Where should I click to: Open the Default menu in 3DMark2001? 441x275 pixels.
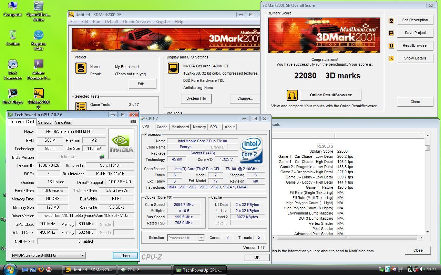(x=112, y=22)
